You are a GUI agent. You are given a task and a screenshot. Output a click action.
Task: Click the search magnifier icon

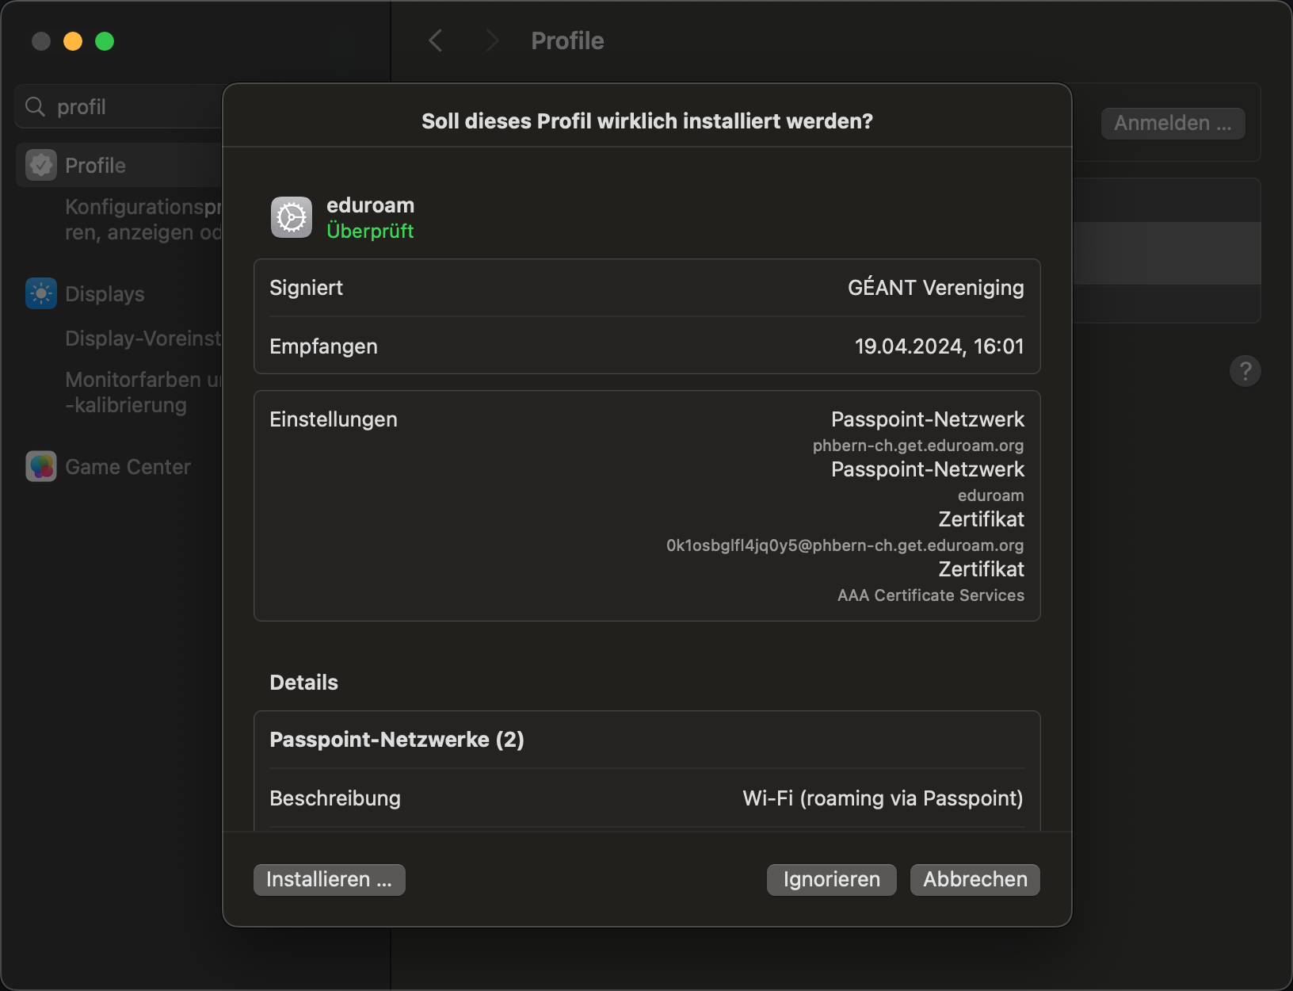[35, 106]
